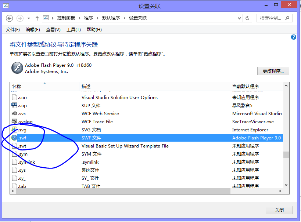This screenshot has width=301, height=222.
Task: Click the control panel icon in address bar
Action: click(x=46, y=18)
